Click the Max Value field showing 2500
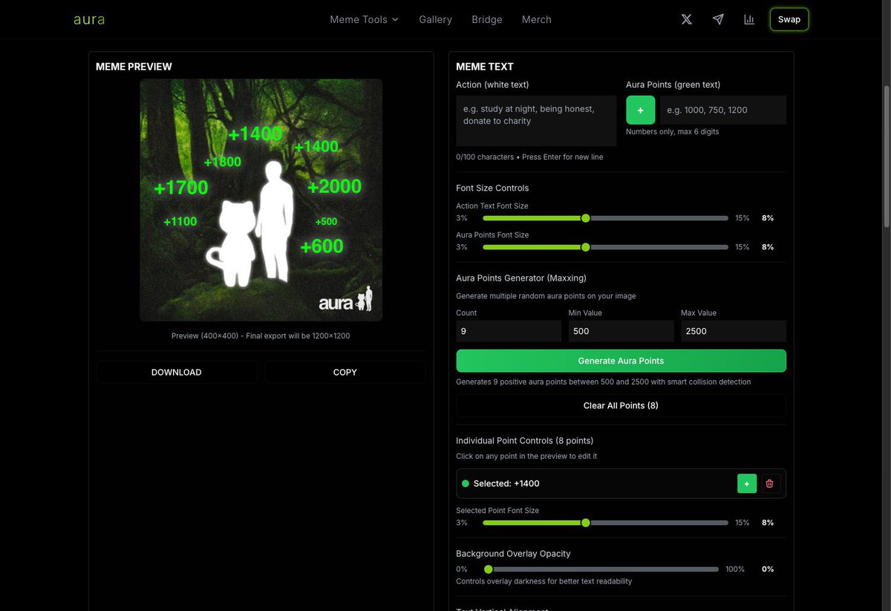 pyautogui.click(x=734, y=331)
